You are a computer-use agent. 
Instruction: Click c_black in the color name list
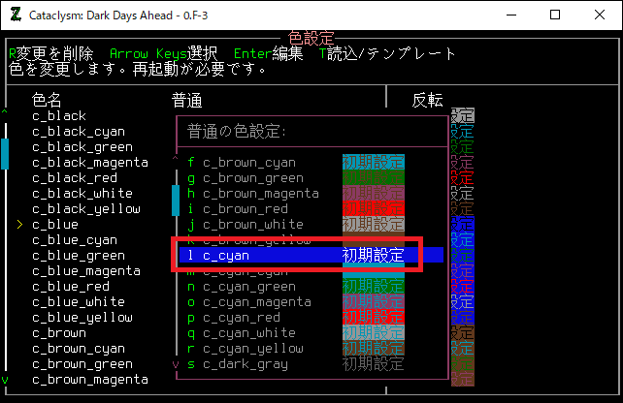(59, 116)
